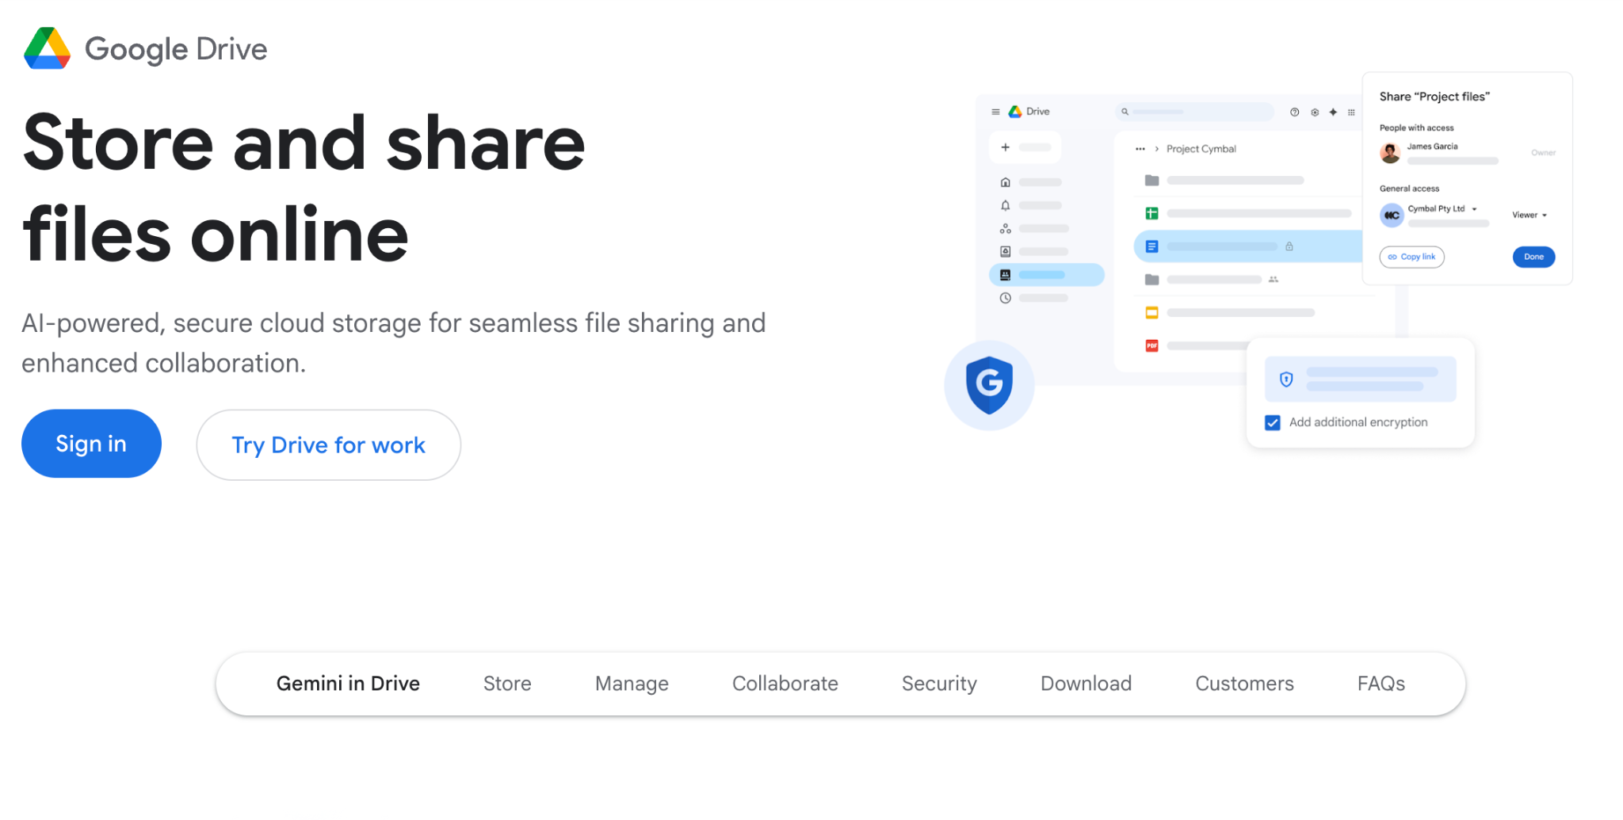The width and height of the screenshot is (1623, 820).
Task: Switch to the Collaborate tab
Action: (785, 684)
